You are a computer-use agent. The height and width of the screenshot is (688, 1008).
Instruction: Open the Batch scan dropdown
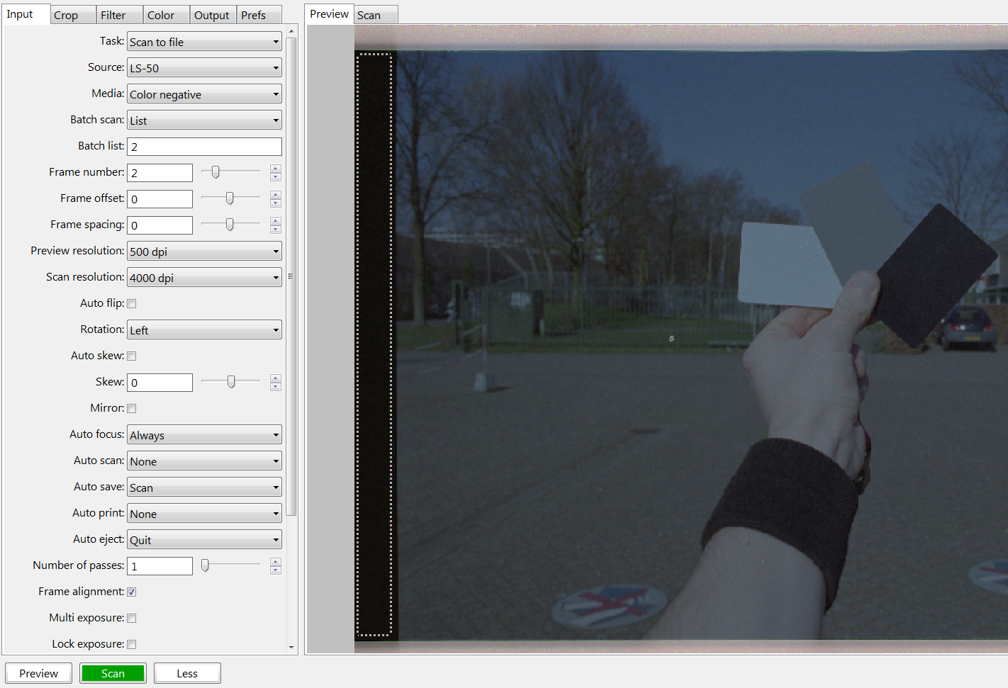click(x=203, y=120)
